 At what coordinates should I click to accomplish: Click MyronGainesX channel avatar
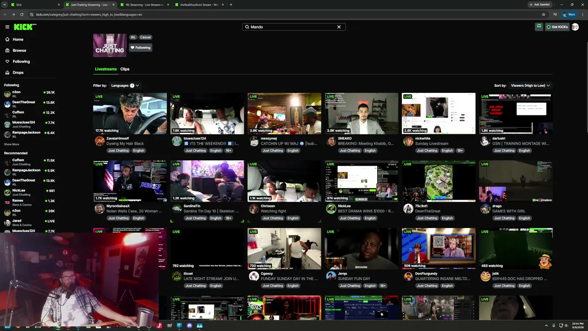pyautogui.click(x=100, y=209)
